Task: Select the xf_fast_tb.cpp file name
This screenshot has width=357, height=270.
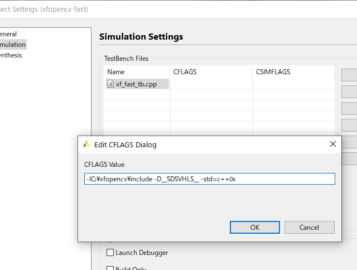Action: (x=136, y=84)
